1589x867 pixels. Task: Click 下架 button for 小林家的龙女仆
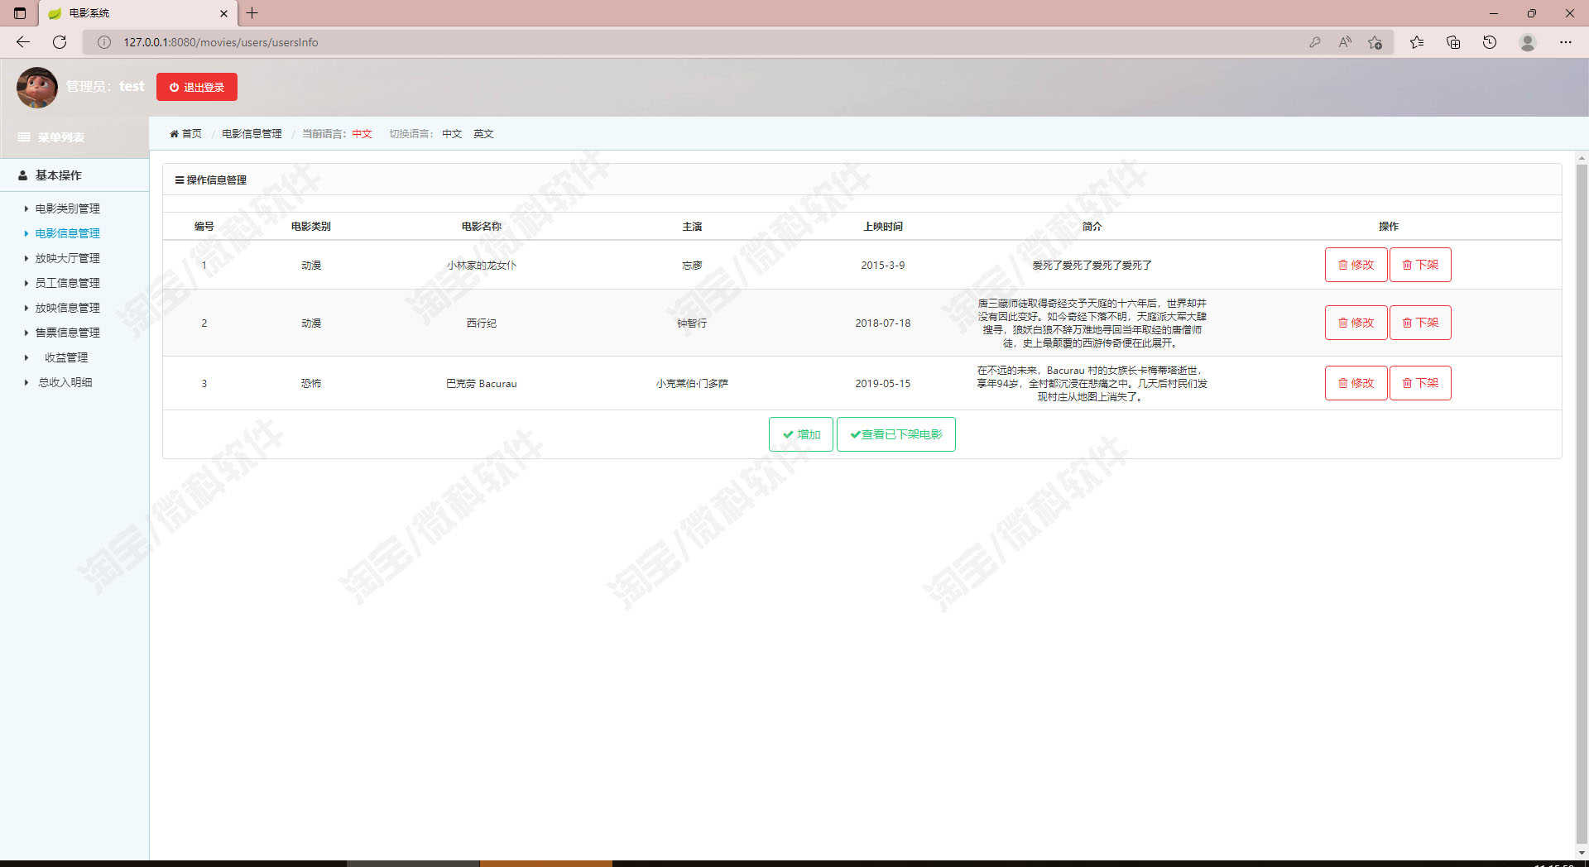pyautogui.click(x=1420, y=265)
